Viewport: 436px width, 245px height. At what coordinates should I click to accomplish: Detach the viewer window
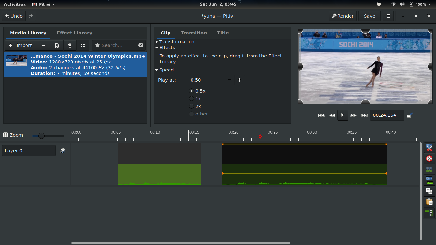tap(410, 115)
